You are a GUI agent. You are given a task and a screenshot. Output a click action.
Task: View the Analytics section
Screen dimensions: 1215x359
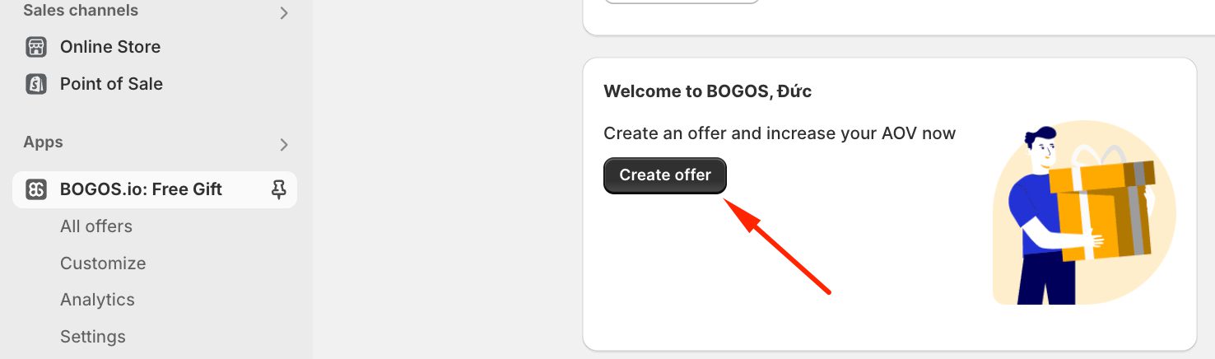pyautogui.click(x=97, y=300)
